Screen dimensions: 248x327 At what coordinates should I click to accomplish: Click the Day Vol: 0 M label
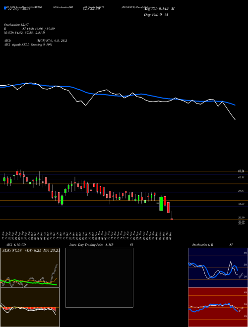click(x=156, y=15)
